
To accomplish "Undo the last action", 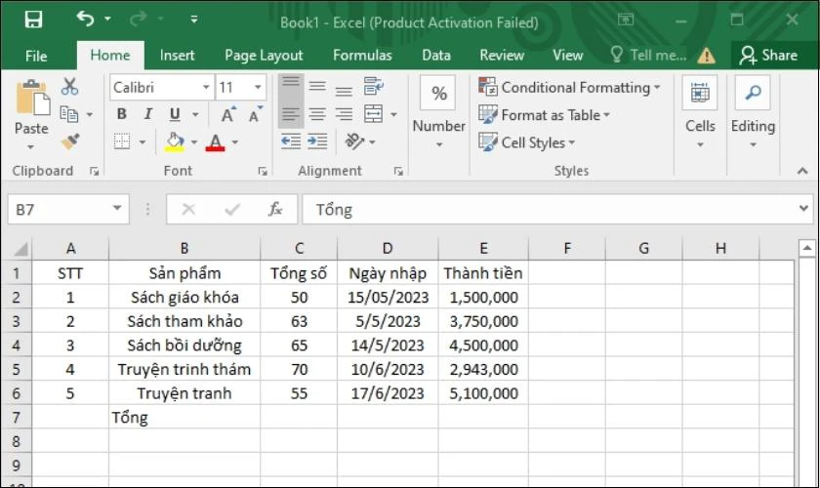I will pyautogui.click(x=85, y=19).
